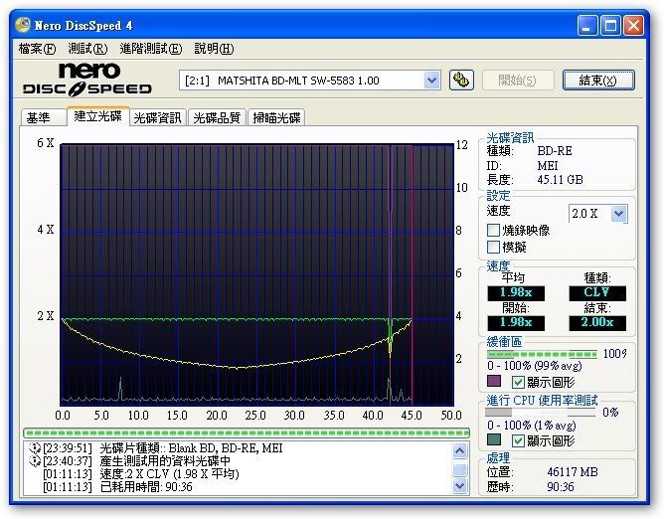Click the CLV type display
This screenshot has height=519, width=664.
tap(597, 292)
